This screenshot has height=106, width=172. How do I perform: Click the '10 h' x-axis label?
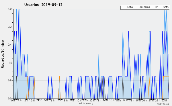(x=79, y=101)
